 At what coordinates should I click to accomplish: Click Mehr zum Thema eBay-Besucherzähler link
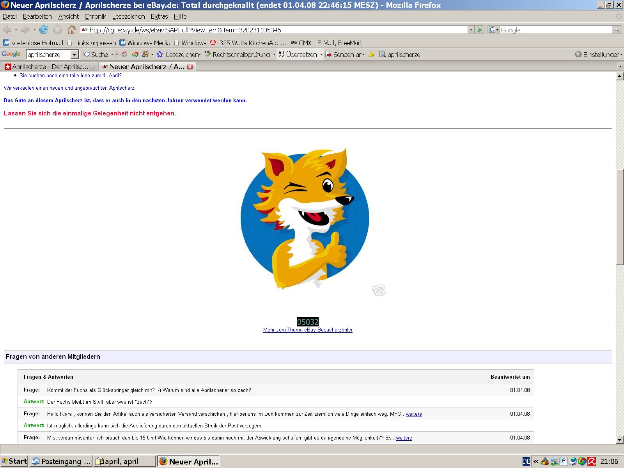click(x=308, y=330)
